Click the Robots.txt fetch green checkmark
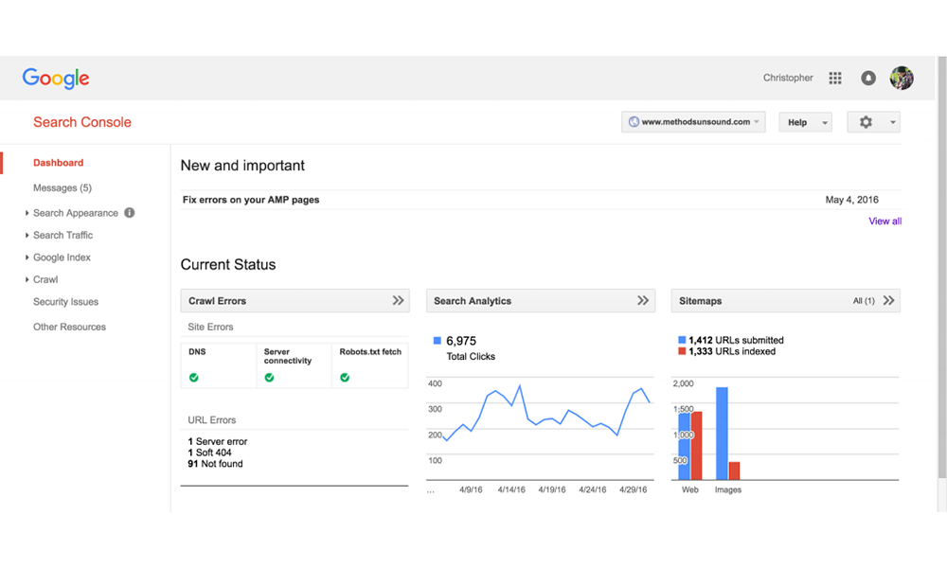947x568 pixels. [345, 377]
